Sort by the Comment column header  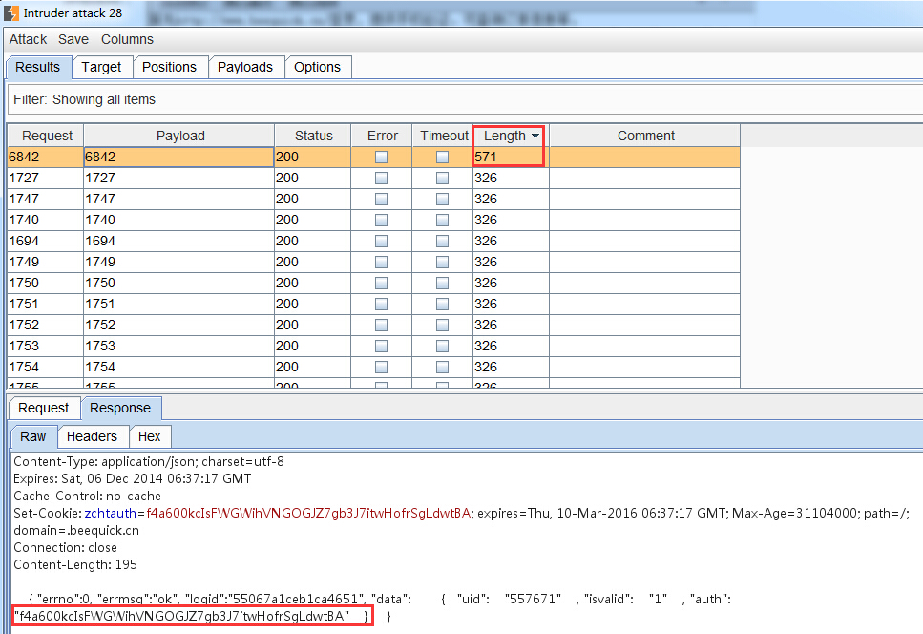(645, 136)
